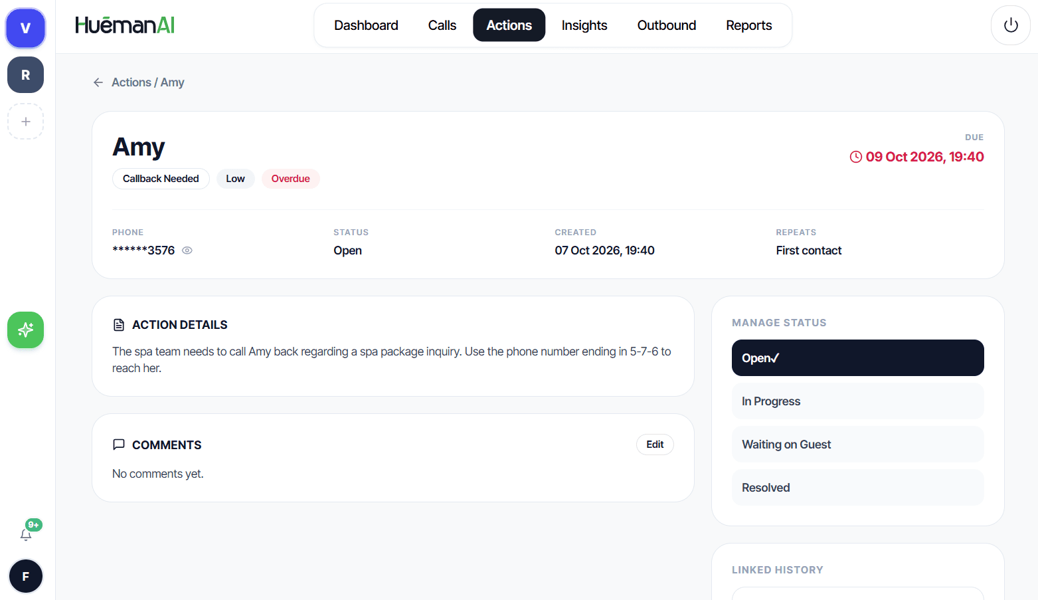Go back using the left arrow
This screenshot has height=600, width=1038.
pyautogui.click(x=98, y=82)
